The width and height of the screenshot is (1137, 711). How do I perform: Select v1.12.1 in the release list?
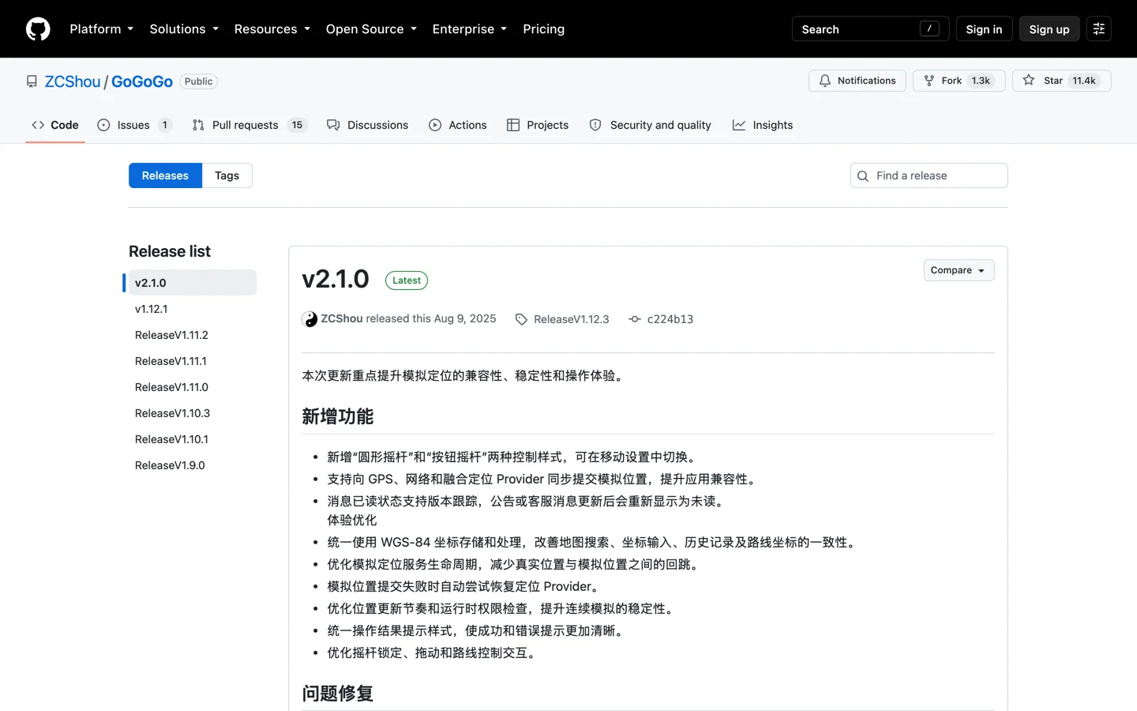193,309
